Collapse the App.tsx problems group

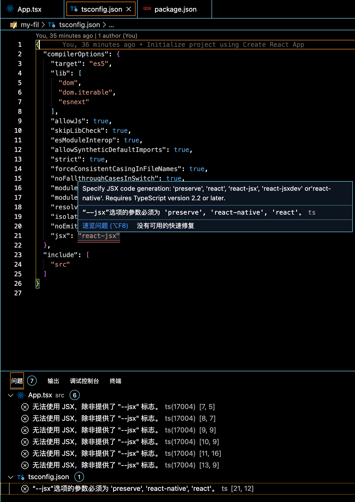[11, 395]
